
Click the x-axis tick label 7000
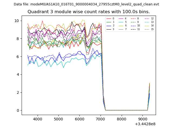coord(101,119)
